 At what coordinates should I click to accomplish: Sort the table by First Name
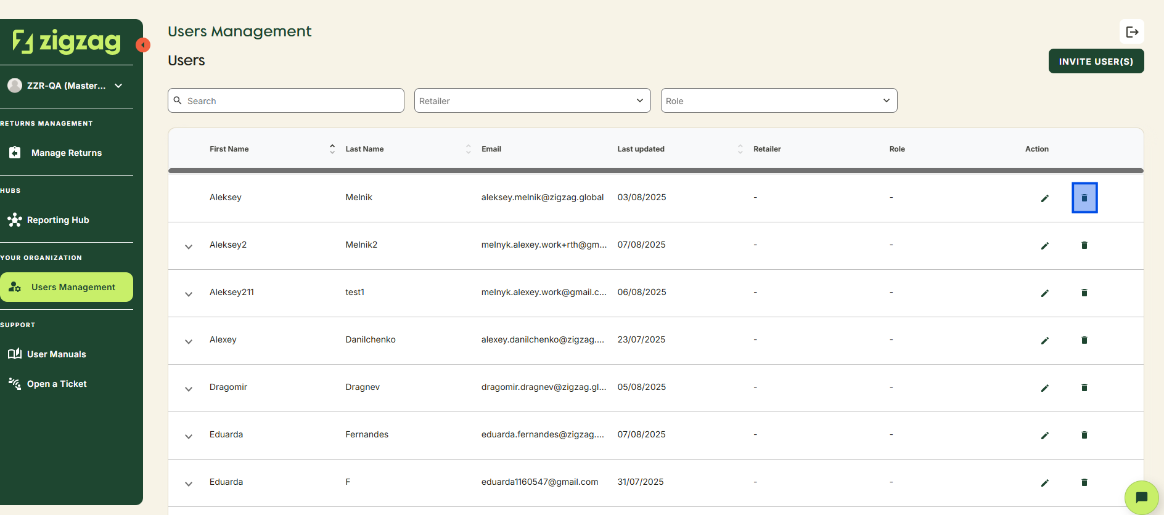coord(332,149)
